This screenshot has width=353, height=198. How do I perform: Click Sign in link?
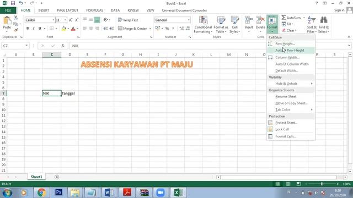(x=339, y=10)
